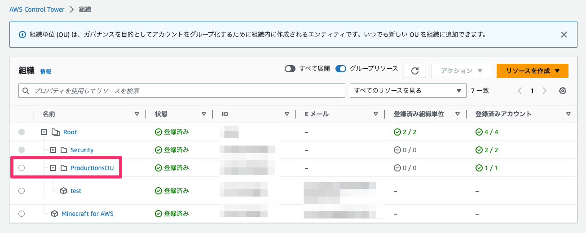Select the test account radio button

[22, 191]
